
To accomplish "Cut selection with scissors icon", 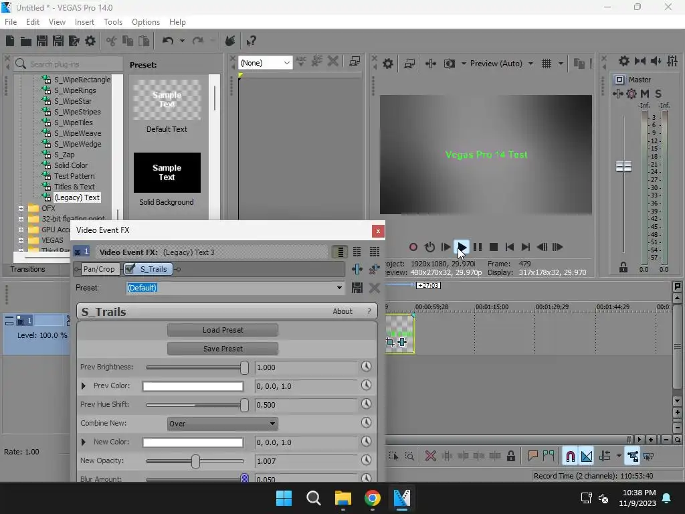I will click(x=112, y=41).
